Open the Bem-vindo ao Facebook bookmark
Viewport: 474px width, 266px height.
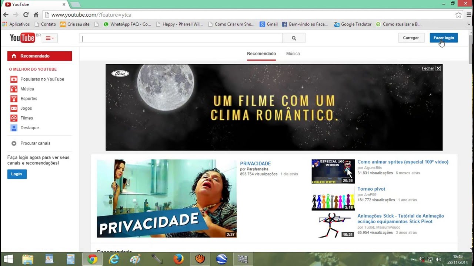(x=305, y=24)
